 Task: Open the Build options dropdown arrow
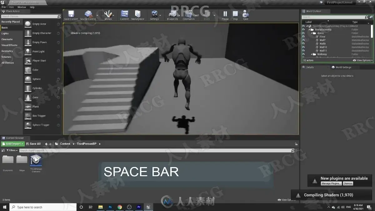[x=214, y=15]
